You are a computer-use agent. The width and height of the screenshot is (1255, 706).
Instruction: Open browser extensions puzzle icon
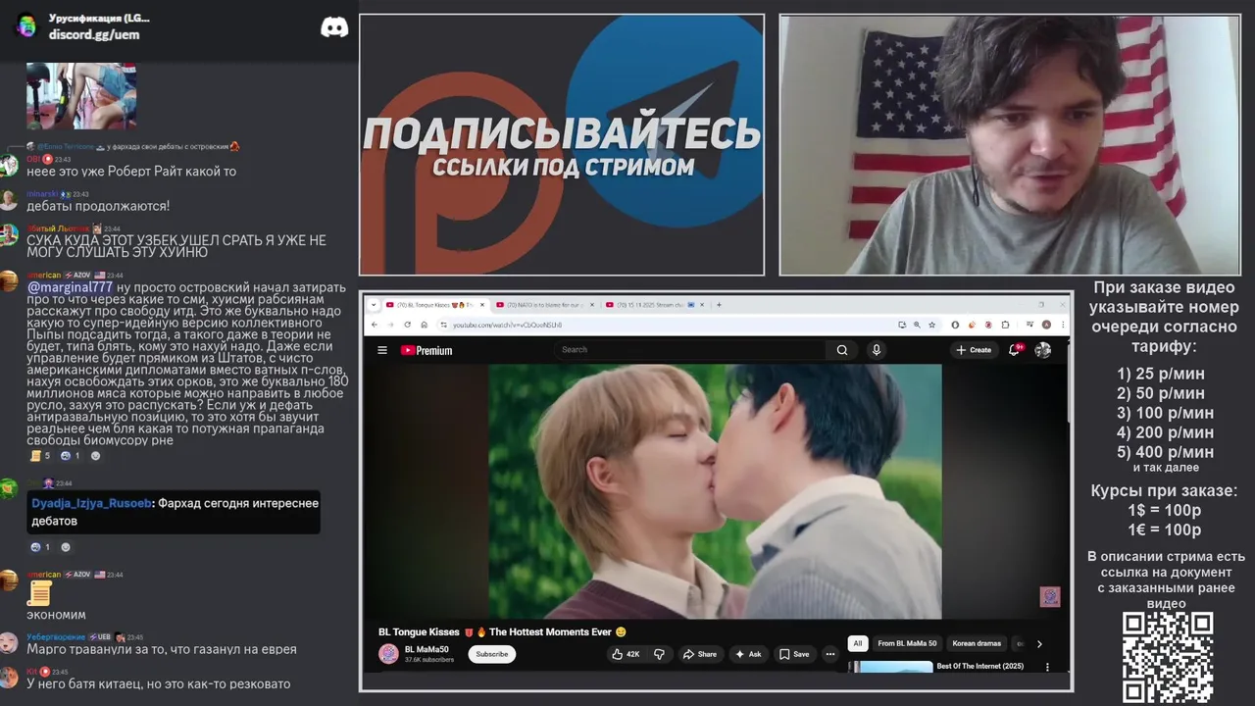coord(1005,325)
